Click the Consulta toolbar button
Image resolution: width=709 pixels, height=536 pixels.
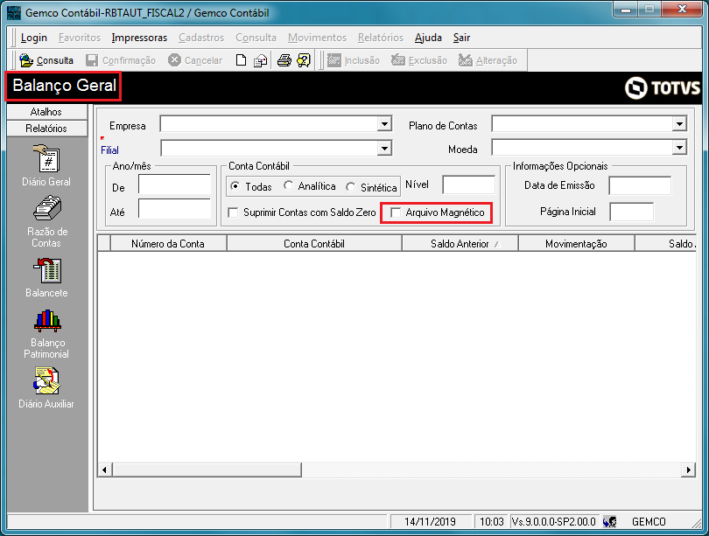tap(46, 60)
